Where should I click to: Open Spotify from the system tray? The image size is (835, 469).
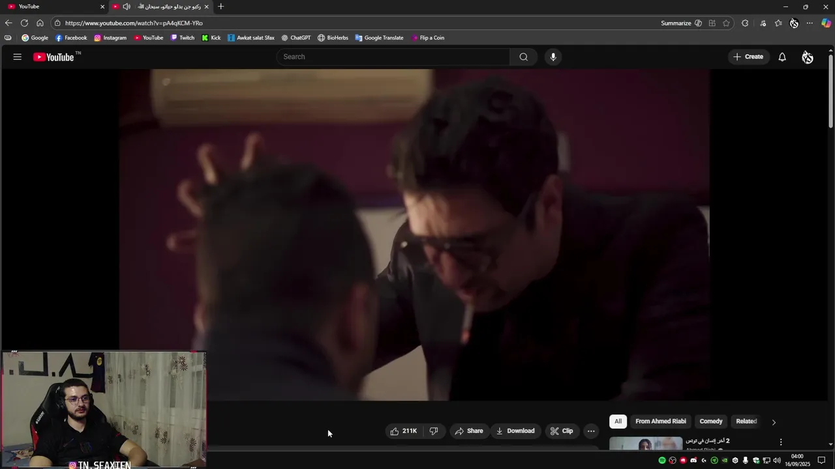[662, 461]
